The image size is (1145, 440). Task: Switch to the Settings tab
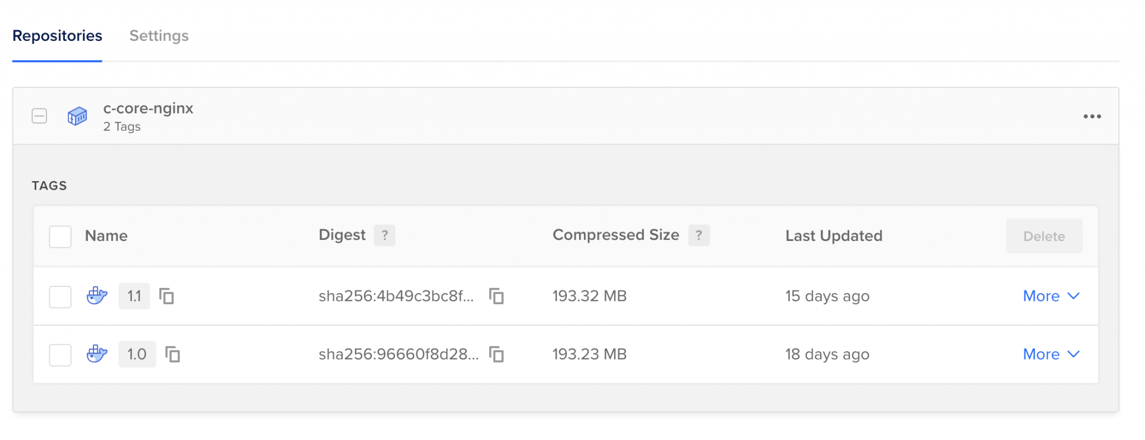tap(158, 36)
